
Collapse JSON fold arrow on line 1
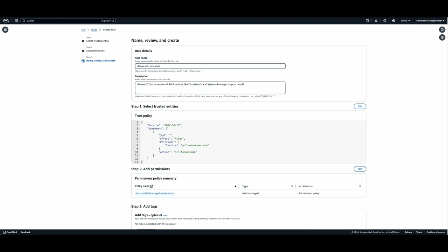tap(139, 122)
